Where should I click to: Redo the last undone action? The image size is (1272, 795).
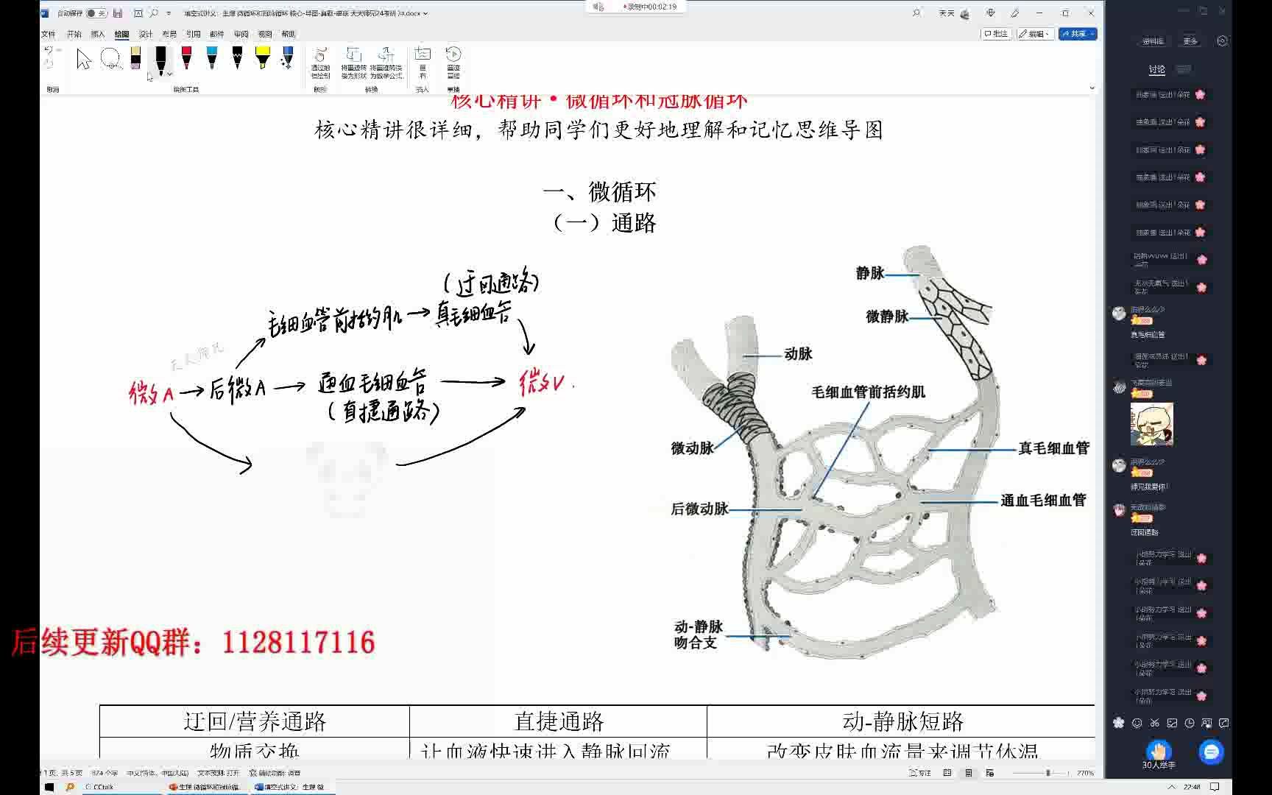click(49, 63)
